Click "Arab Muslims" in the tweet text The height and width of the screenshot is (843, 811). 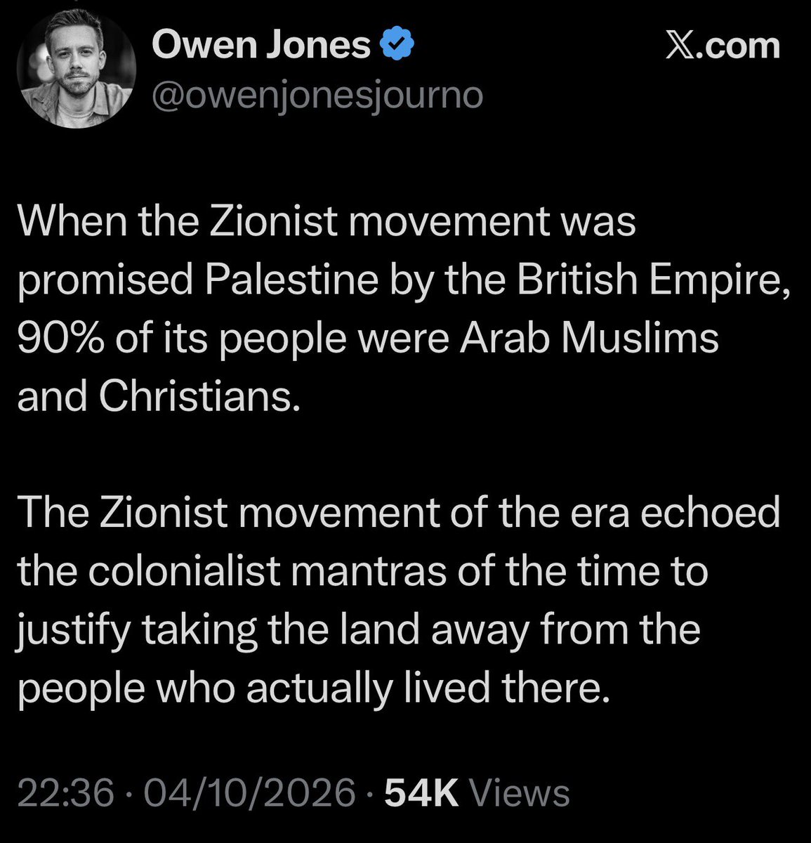pyautogui.click(x=590, y=339)
